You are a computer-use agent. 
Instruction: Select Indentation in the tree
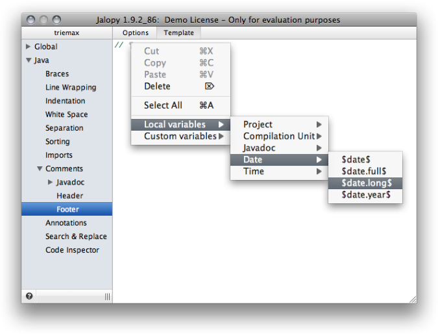point(65,101)
